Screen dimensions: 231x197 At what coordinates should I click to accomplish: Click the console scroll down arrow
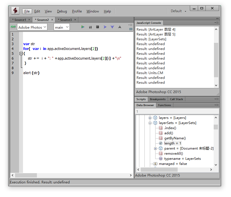coord(216,85)
